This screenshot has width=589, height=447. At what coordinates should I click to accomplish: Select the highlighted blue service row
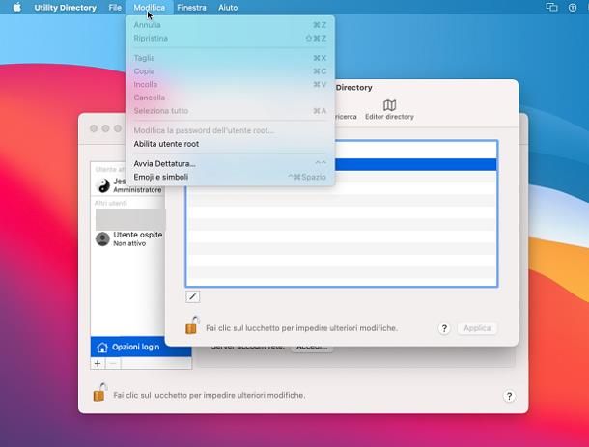pos(415,164)
